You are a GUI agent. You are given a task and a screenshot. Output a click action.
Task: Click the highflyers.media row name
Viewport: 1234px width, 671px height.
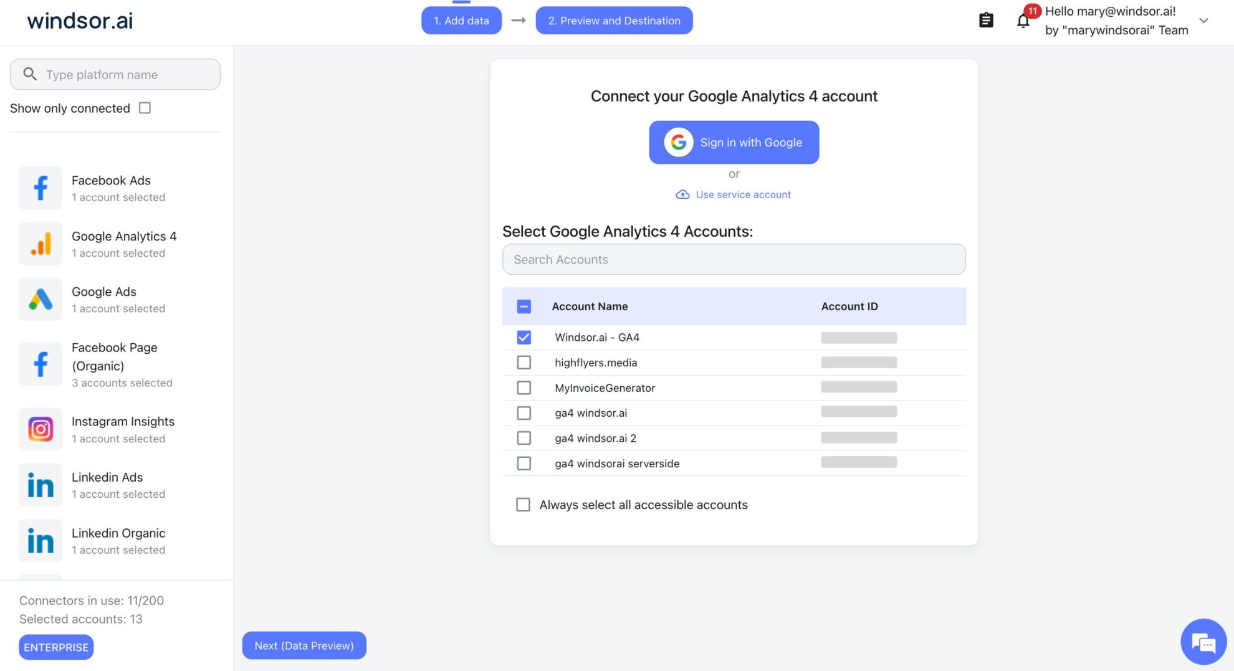click(596, 363)
